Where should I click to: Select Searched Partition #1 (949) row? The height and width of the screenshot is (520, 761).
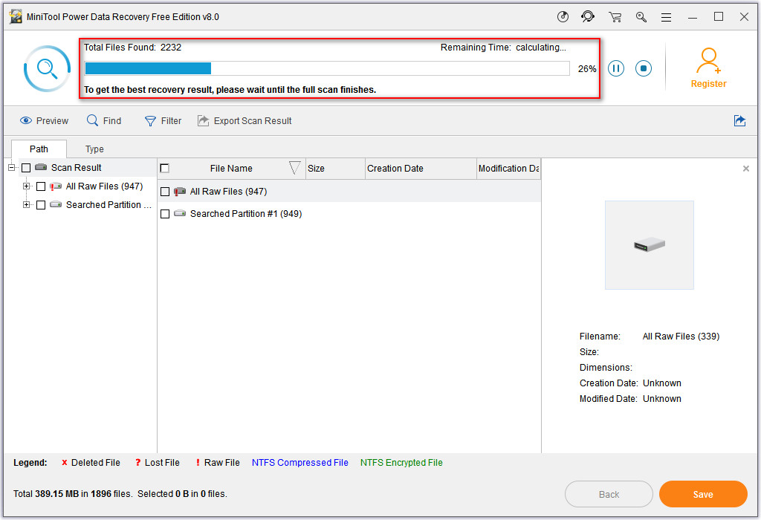(349, 214)
